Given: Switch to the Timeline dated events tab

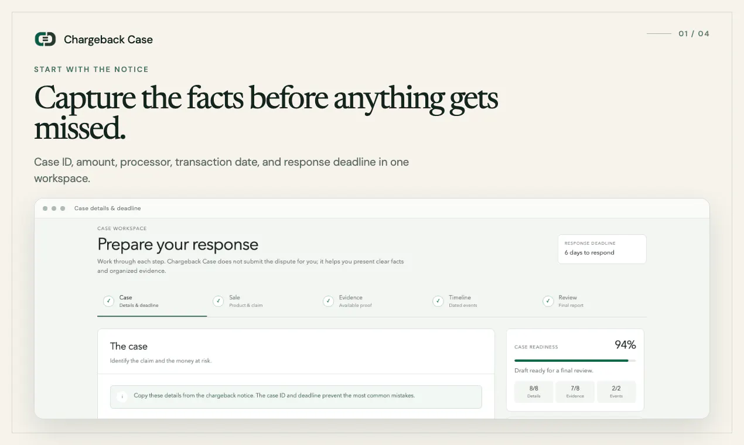Looking at the screenshot, I should [482, 301].
